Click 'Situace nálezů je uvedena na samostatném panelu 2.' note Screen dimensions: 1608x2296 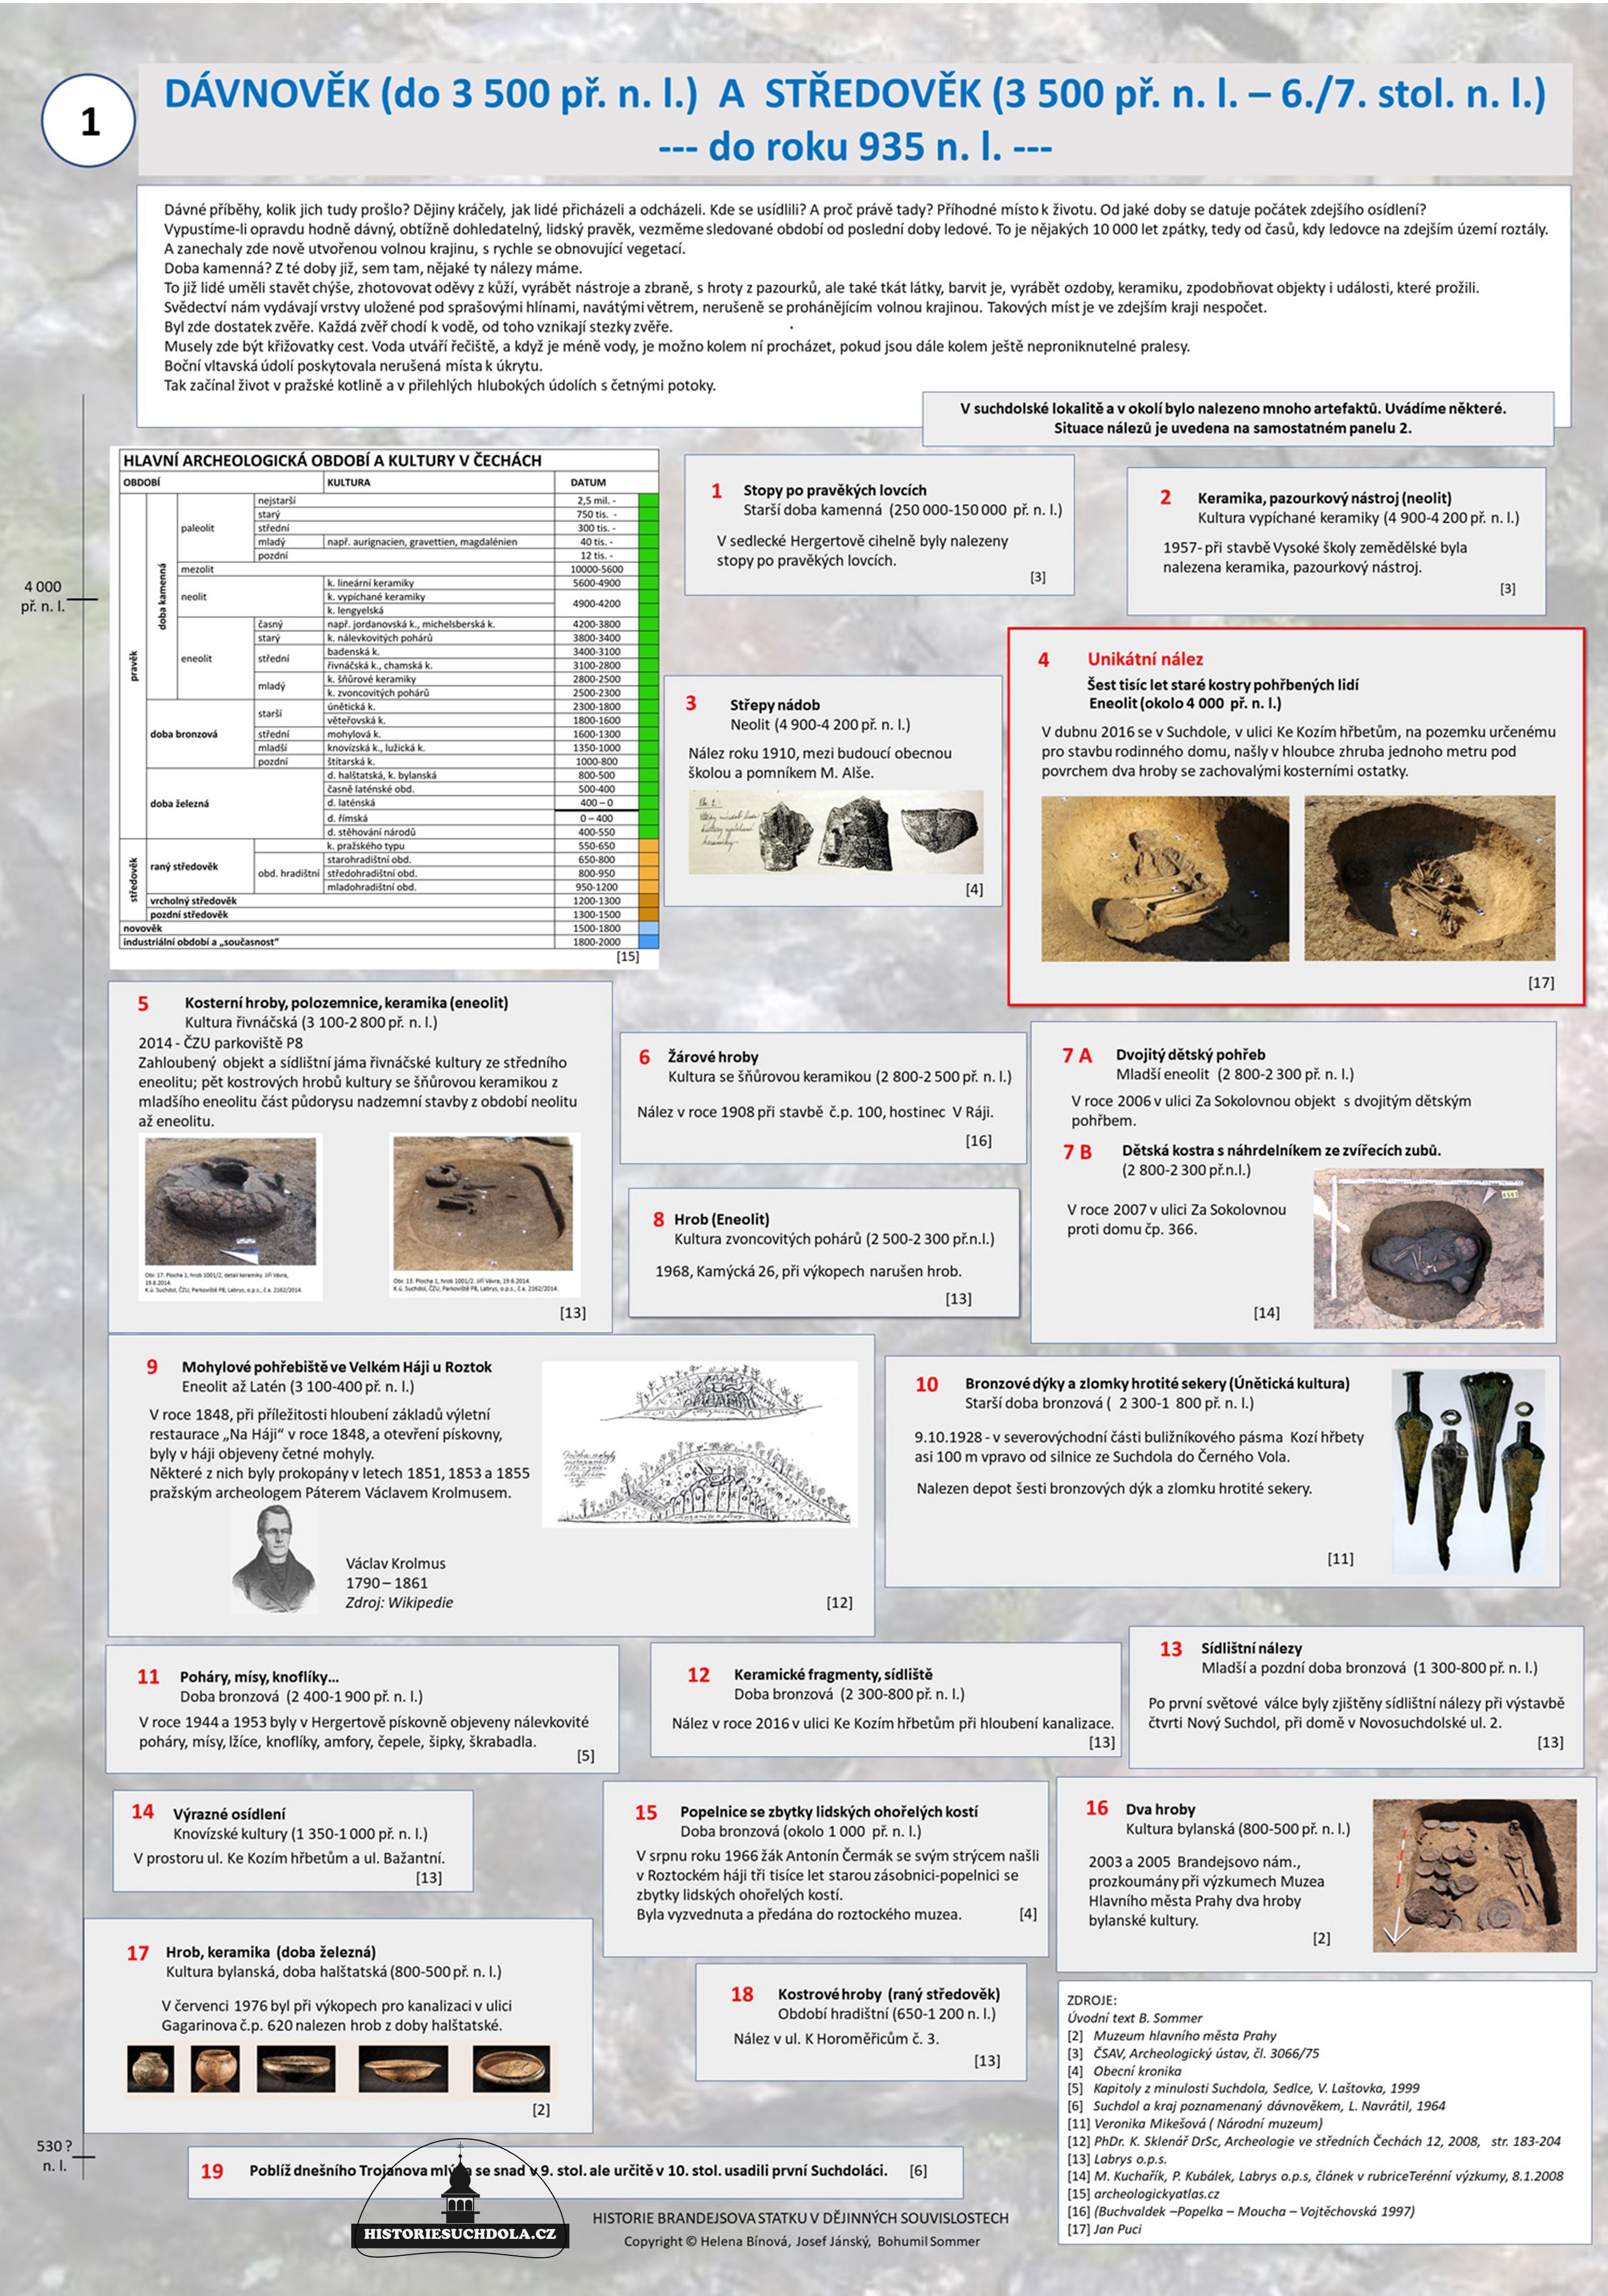[x=1232, y=428]
